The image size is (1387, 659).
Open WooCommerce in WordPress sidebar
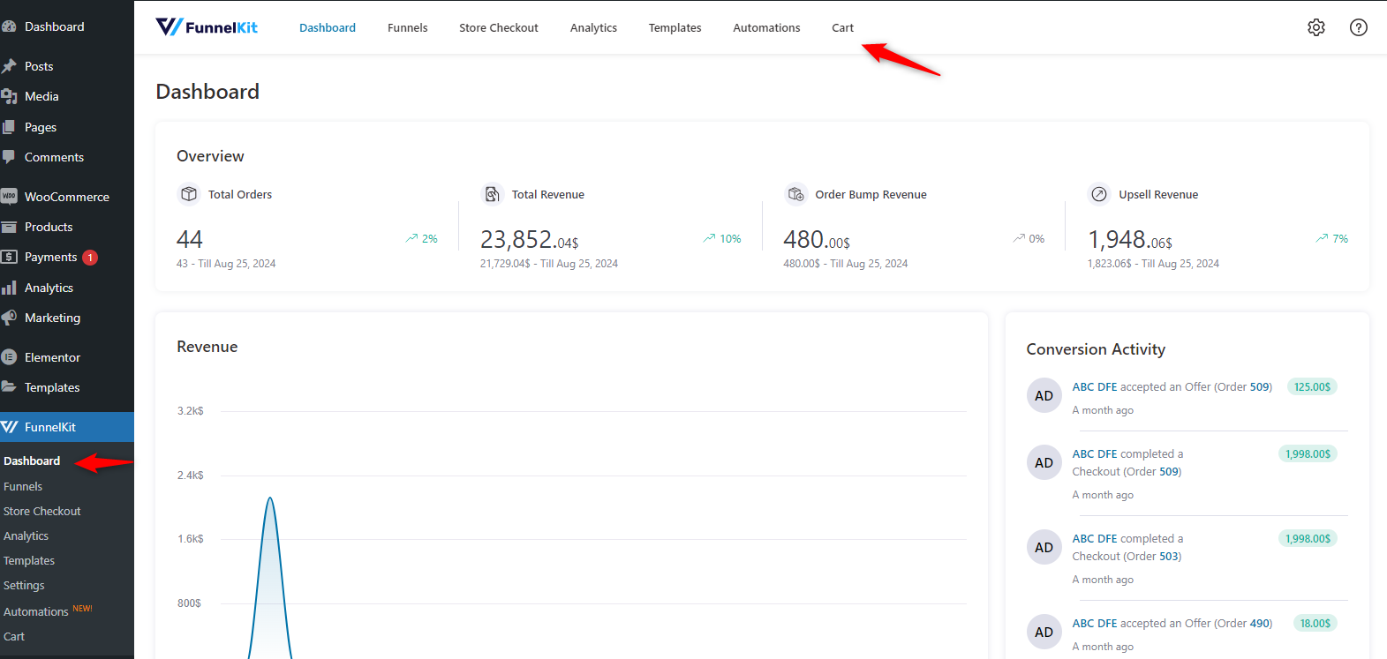[67, 197]
